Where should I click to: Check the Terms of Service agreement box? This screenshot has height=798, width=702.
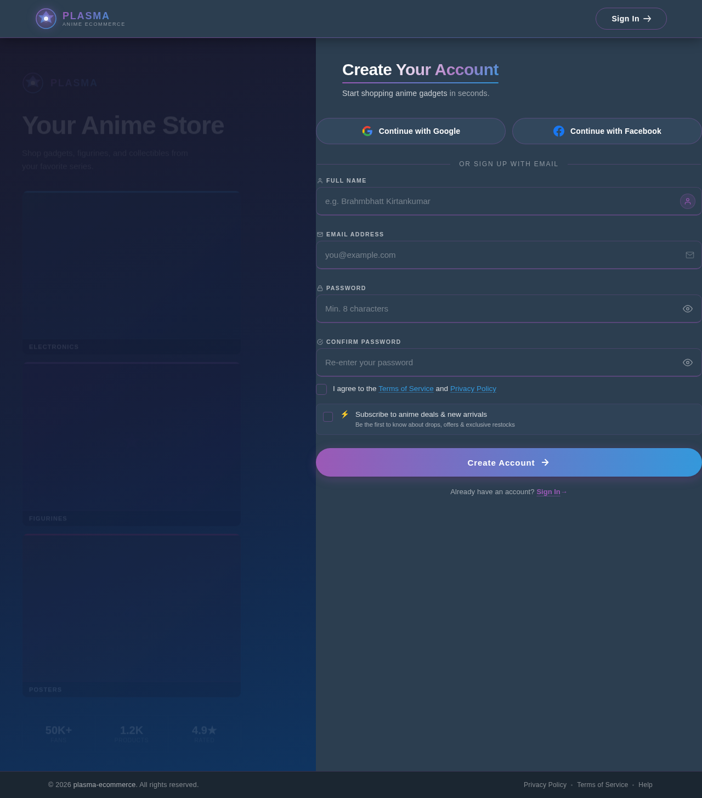(x=321, y=389)
